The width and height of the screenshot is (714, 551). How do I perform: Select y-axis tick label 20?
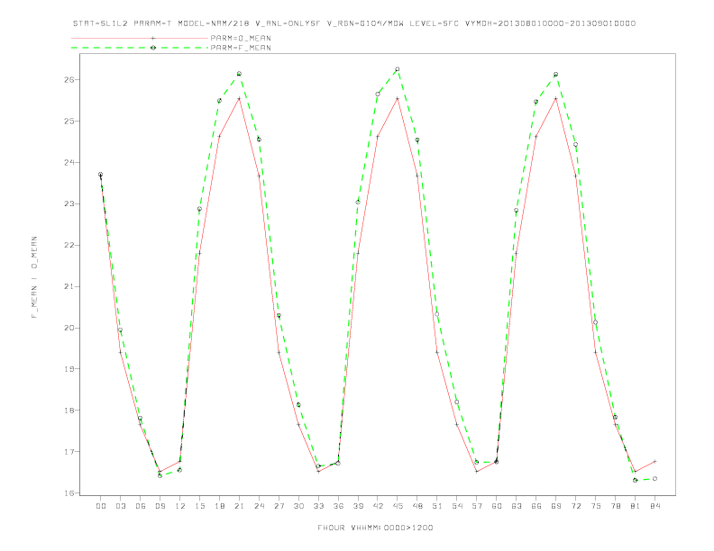69,328
